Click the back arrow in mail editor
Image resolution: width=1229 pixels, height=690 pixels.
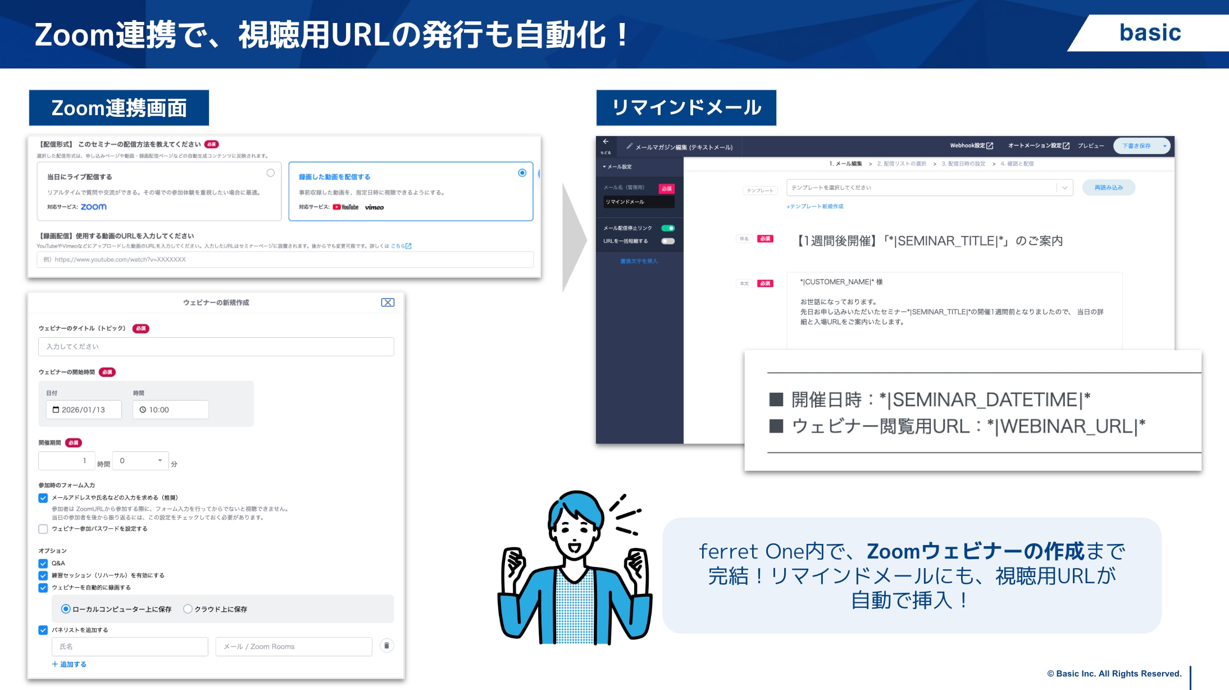point(606,142)
